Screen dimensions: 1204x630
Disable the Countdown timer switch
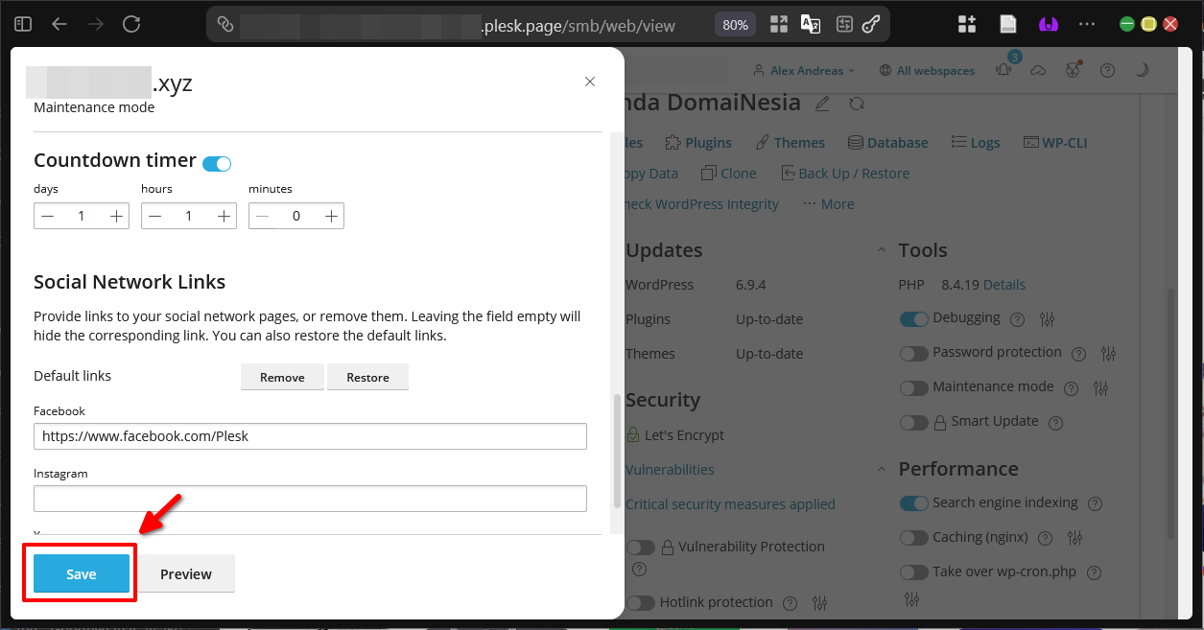click(217, 164)
